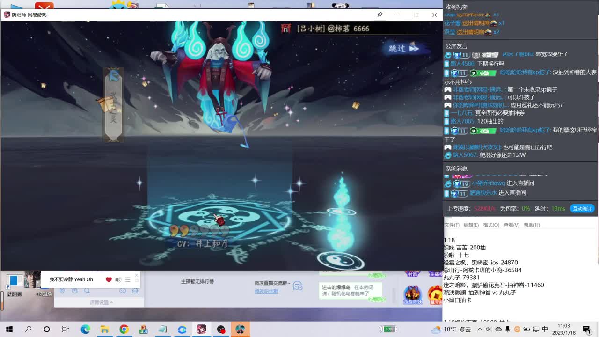Click the username 路人7885 in chat
Screen dimensions: 599x337
tap(463, 121)
